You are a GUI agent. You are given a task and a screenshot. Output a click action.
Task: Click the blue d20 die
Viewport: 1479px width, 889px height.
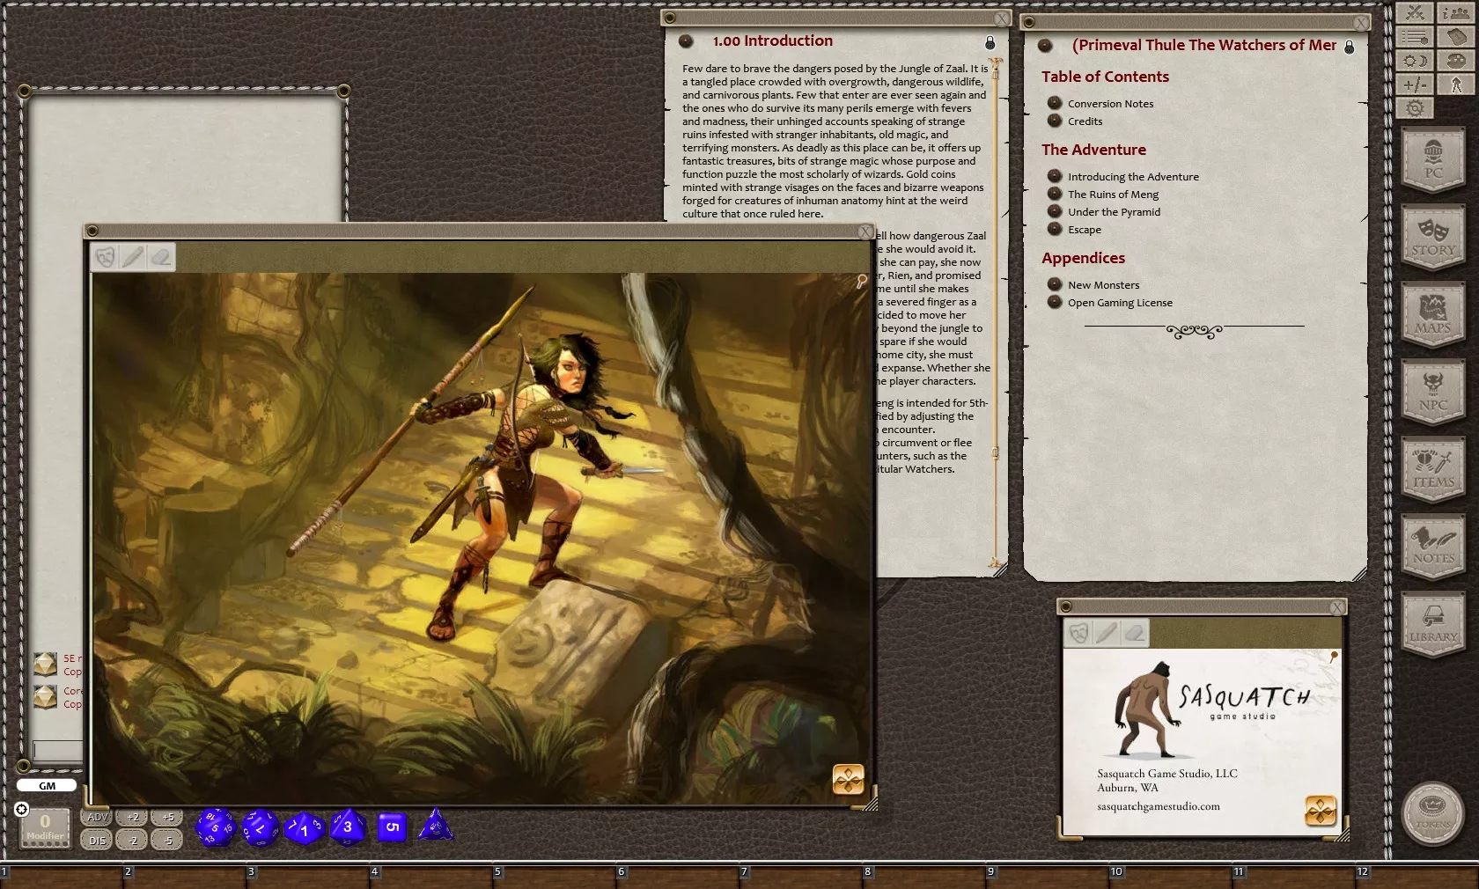click(215, 827)
